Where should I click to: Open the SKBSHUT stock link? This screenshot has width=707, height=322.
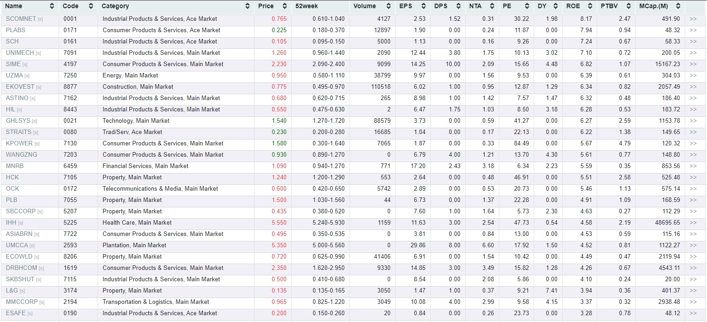point(20,279)
